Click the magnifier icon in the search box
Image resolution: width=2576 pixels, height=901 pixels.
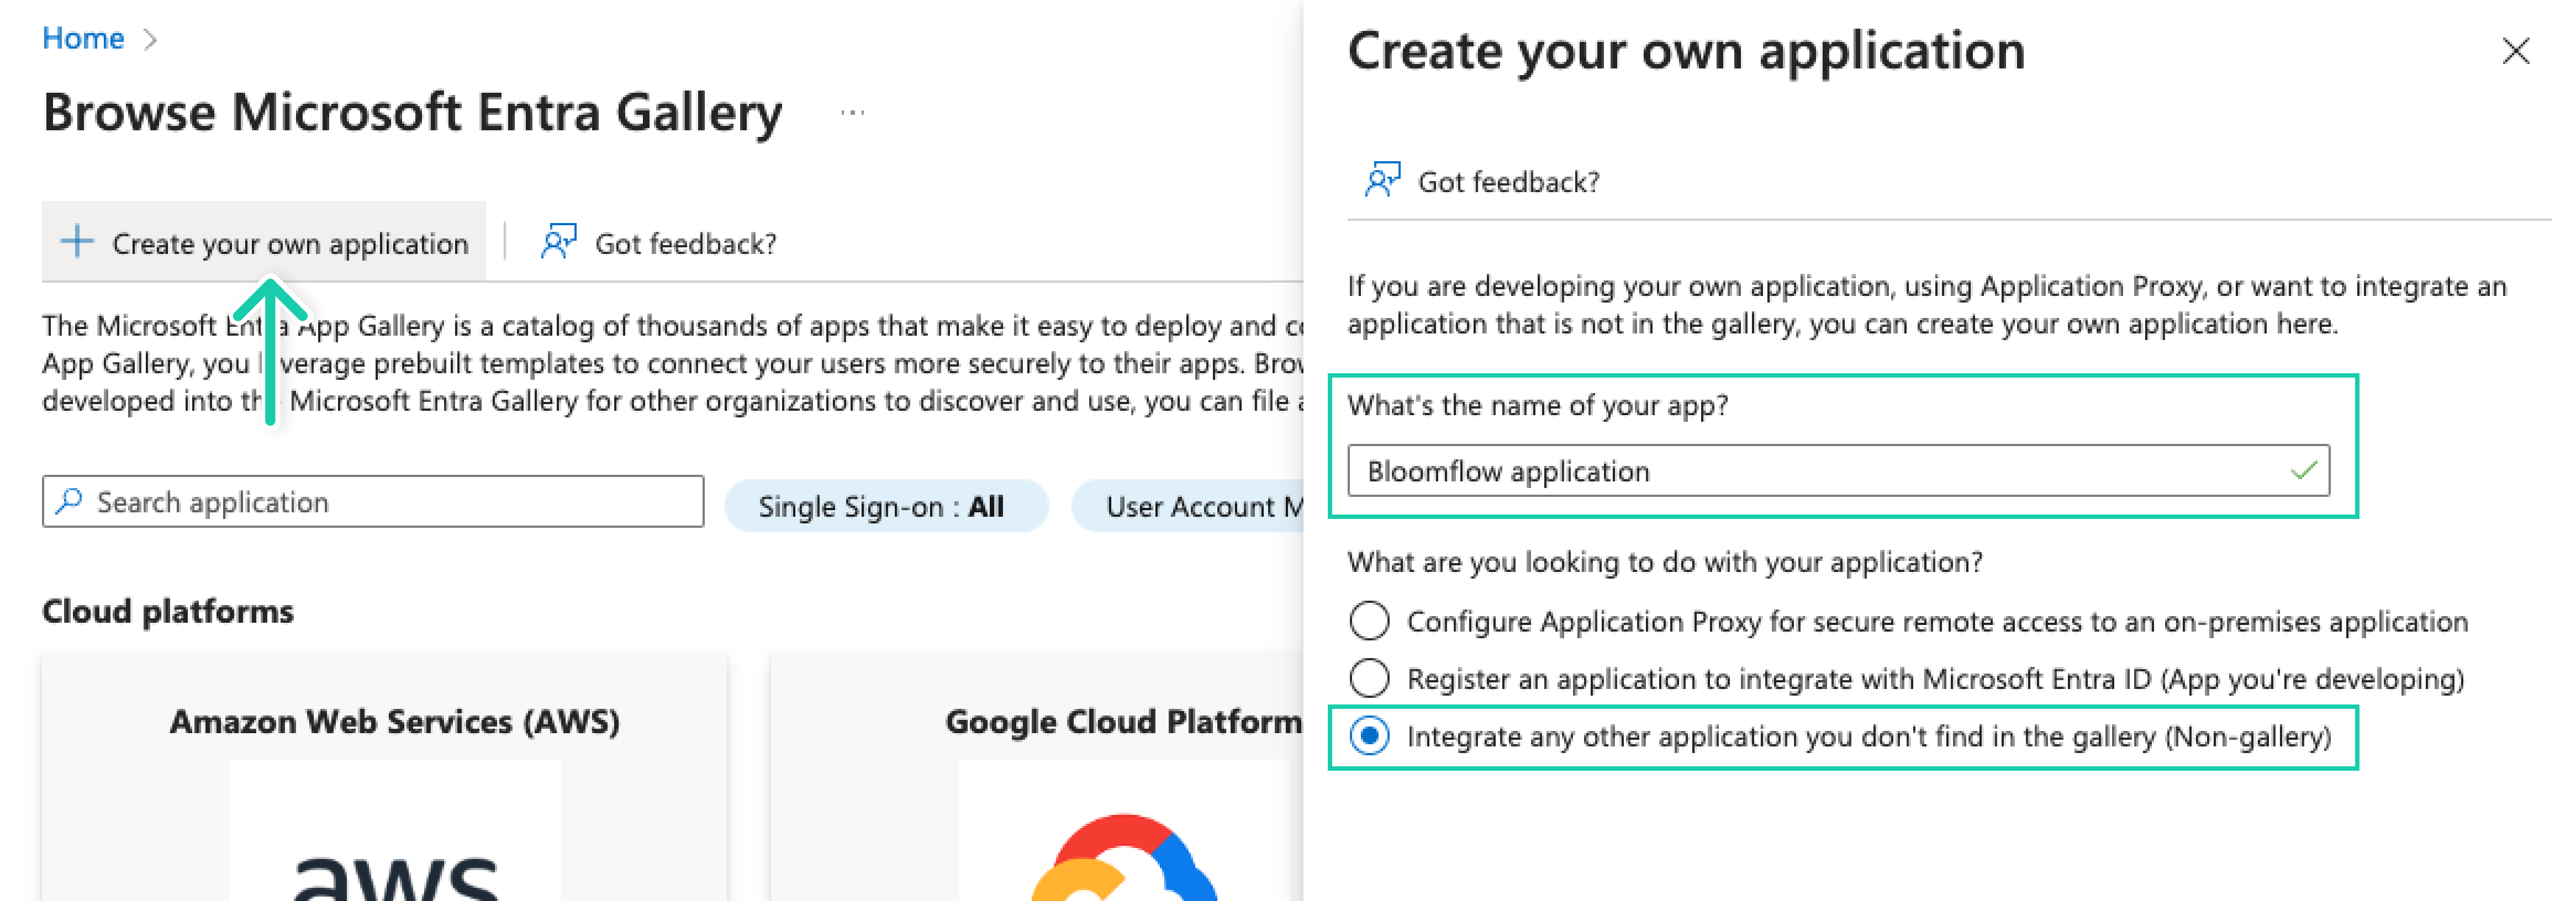click(x=69, y=501)
